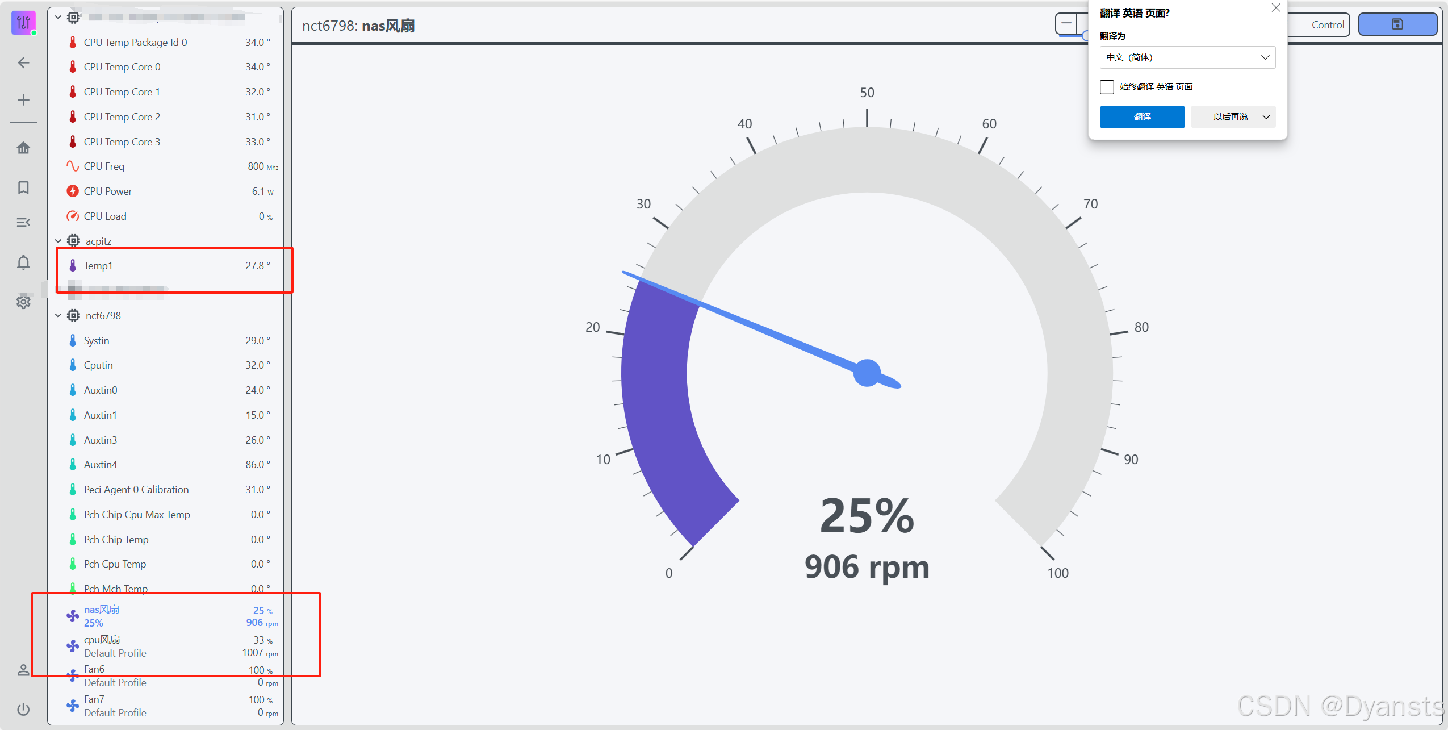Check the always-translate English pages checkbox
The image size is (1448, 730).
pos(1107,87)
